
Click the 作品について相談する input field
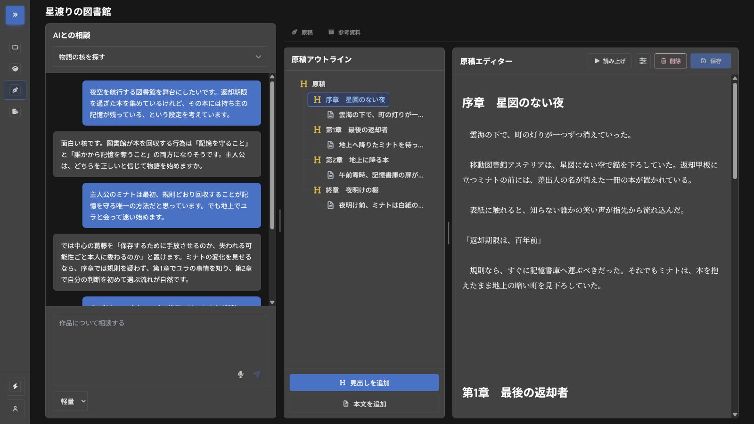coord(160,350)
